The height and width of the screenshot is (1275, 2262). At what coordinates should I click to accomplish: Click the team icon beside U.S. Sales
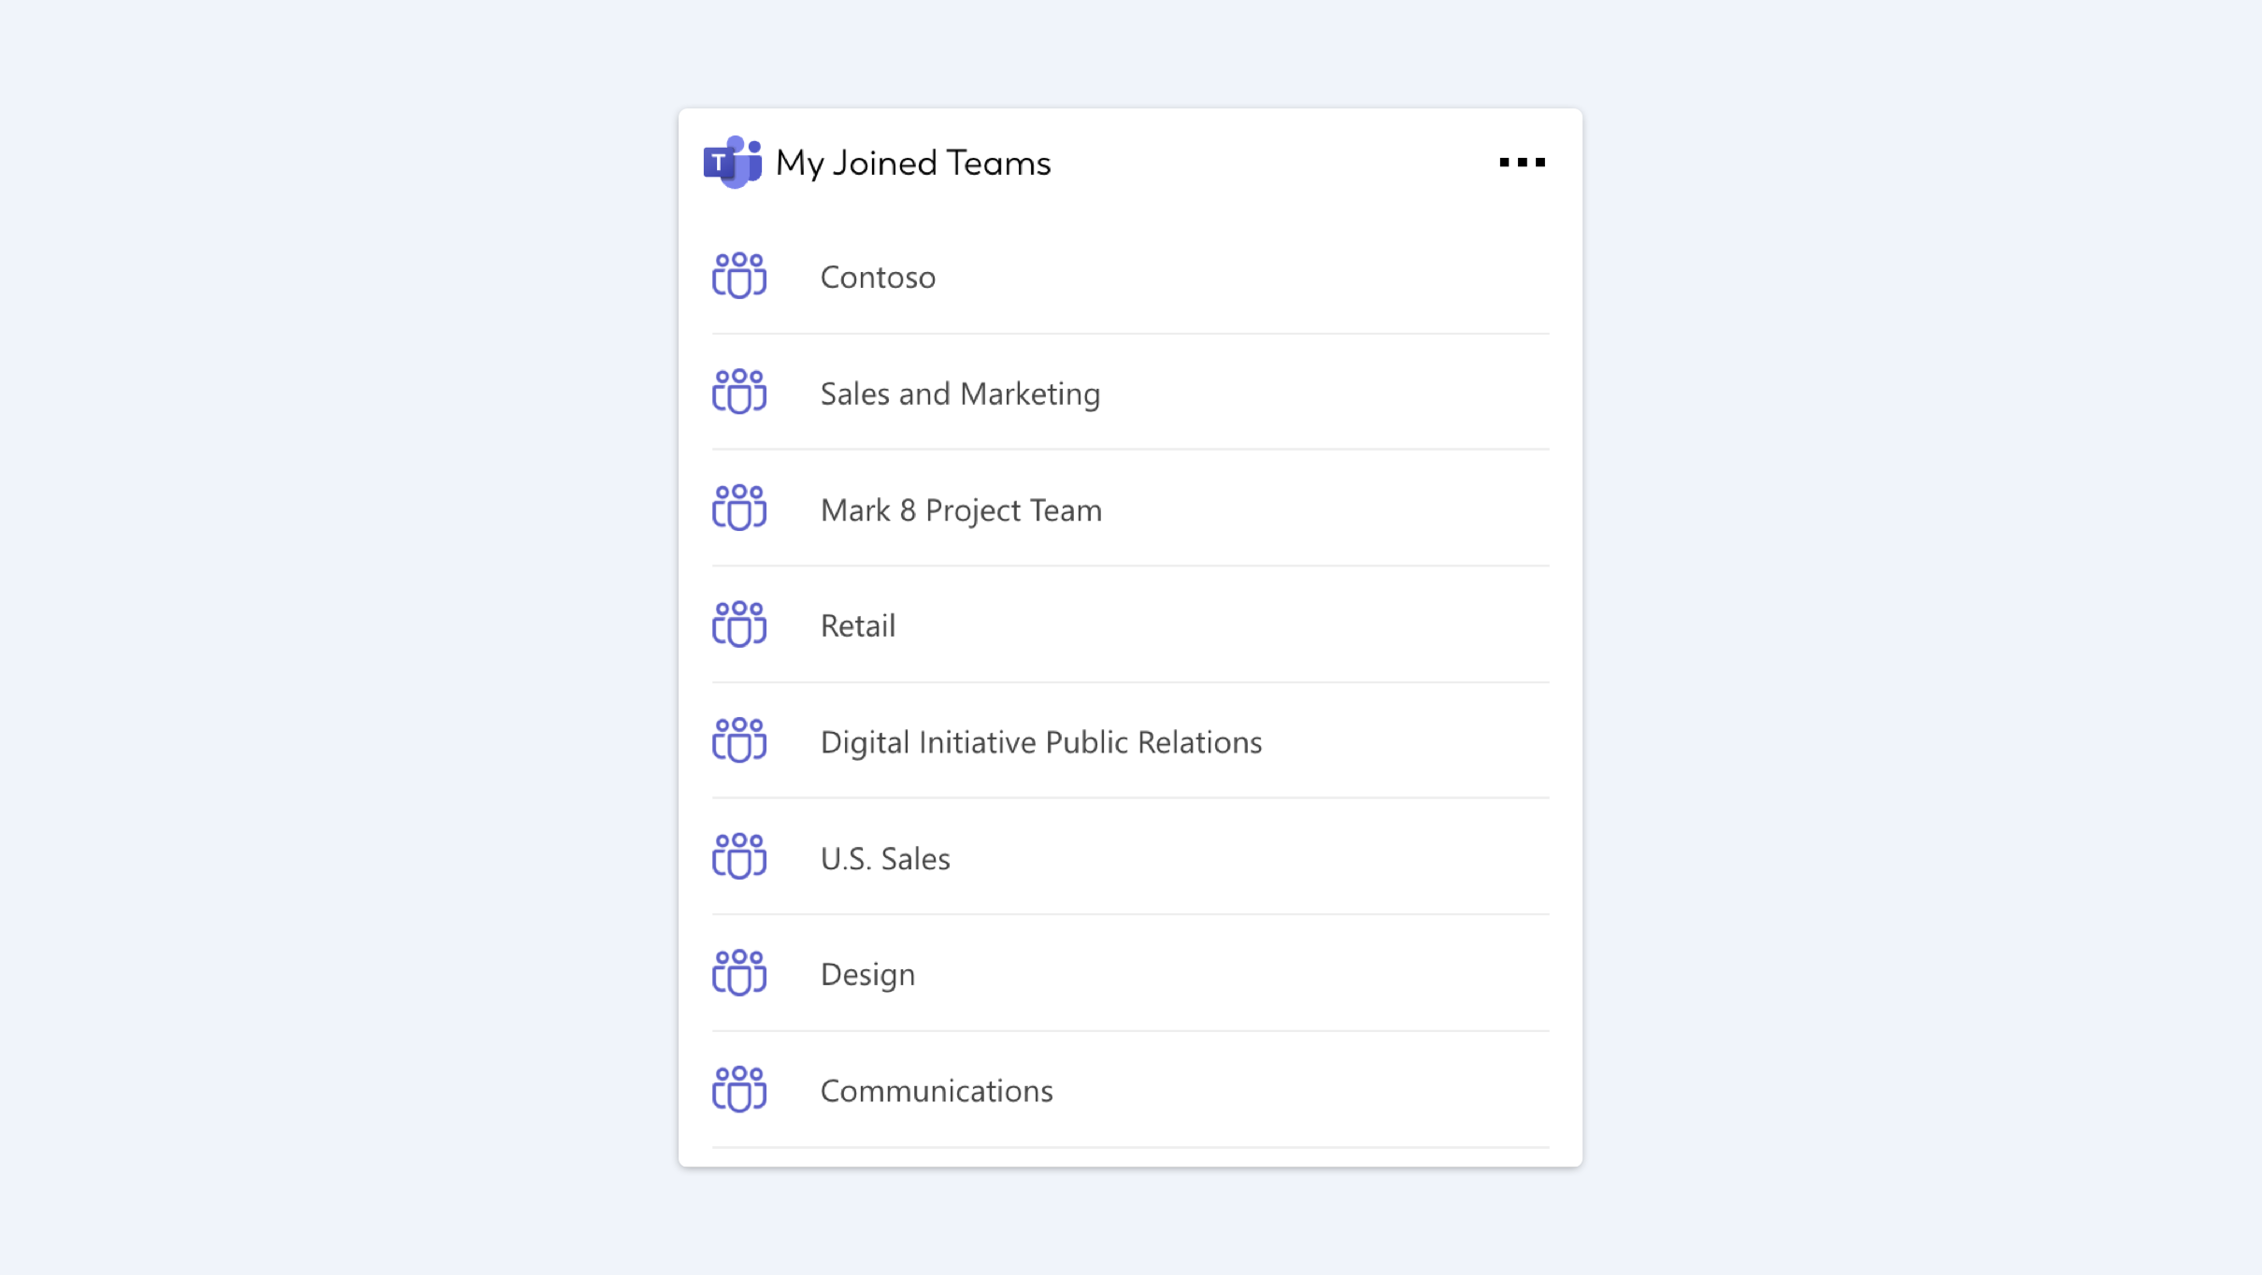pos(739,856)
